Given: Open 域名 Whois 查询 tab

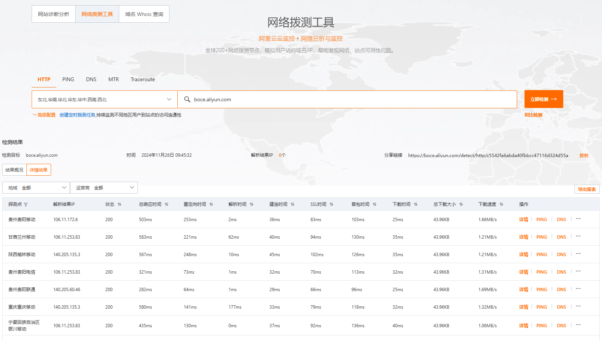Looking at the screenshot, I should click(144, 14).
